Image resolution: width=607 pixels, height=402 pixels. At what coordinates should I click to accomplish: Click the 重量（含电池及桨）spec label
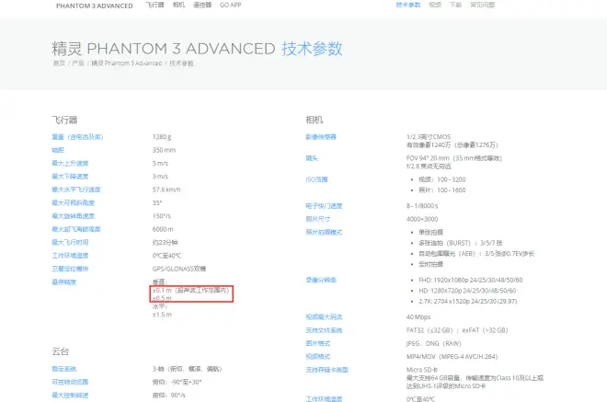pos(77,137)
